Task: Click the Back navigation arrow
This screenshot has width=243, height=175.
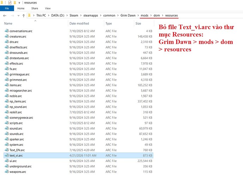Action: point(5,15)
